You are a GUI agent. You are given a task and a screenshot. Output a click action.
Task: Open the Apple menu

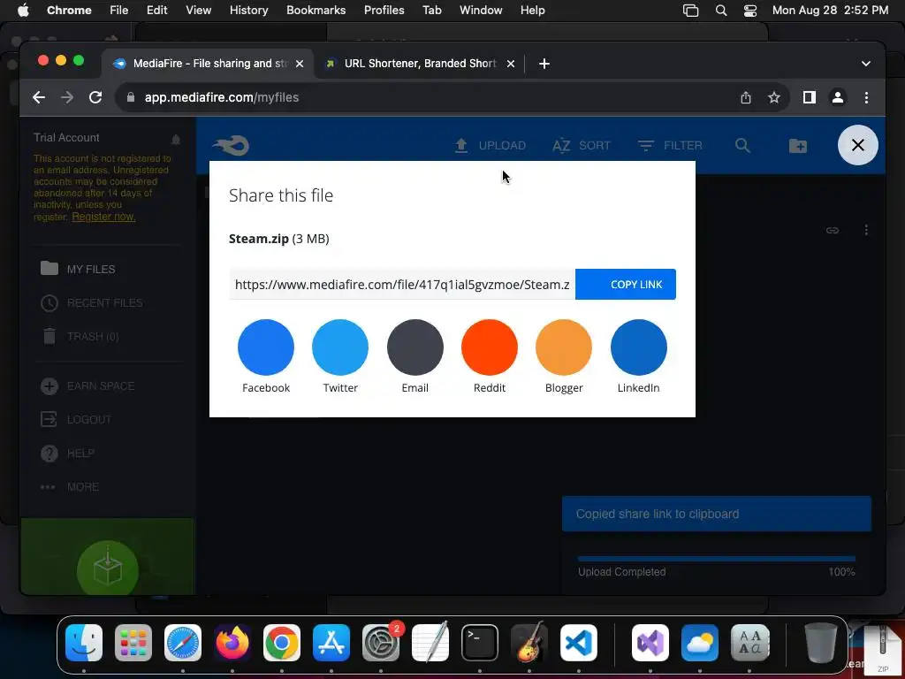[x=23, y=11]
